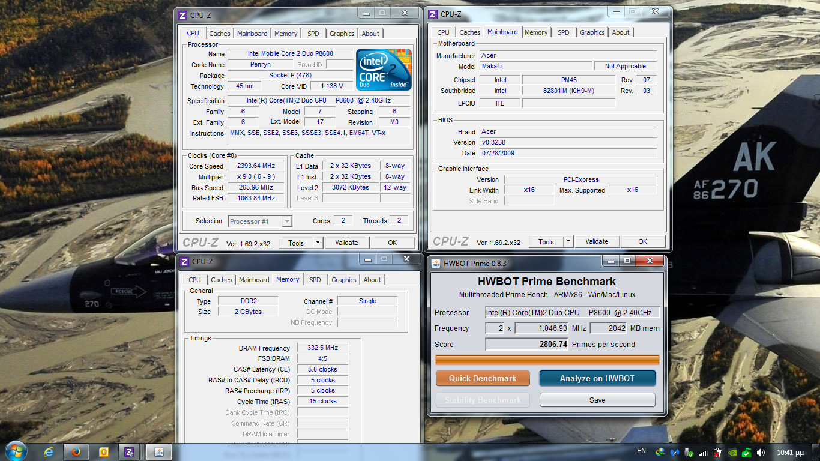820x461 pixels.
Task: Select About tab in Memory window
Action: click(x=372, y=280)
